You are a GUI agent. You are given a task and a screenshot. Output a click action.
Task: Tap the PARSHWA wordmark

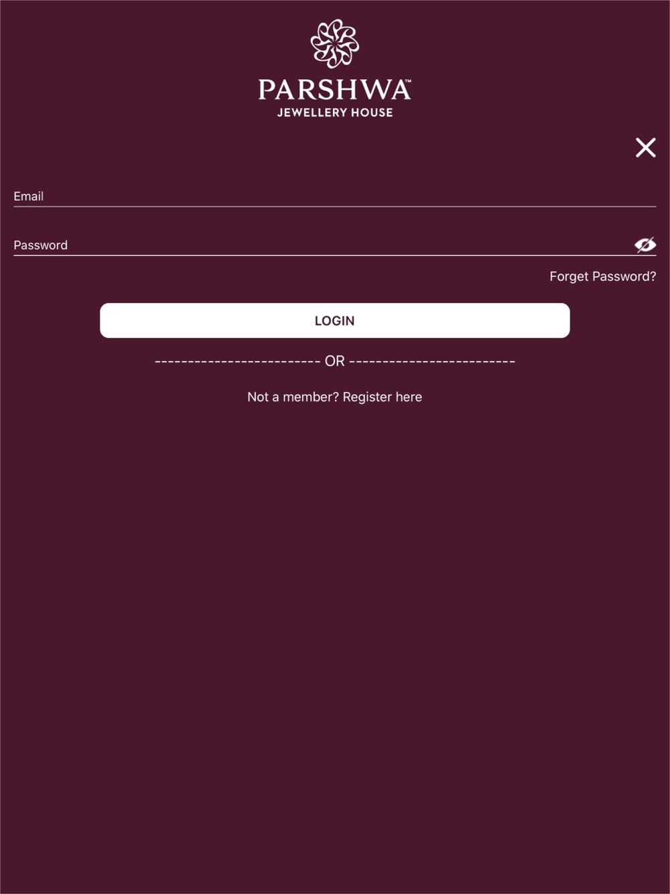333,90
